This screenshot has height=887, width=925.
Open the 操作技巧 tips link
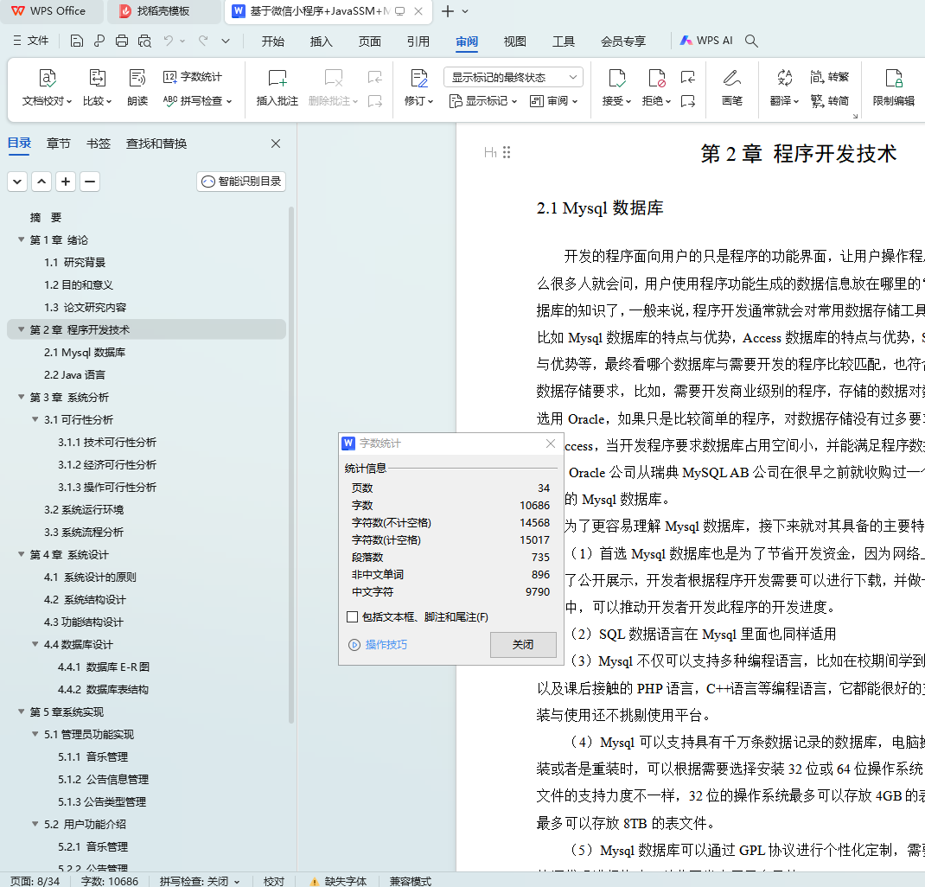pos(386,645)
